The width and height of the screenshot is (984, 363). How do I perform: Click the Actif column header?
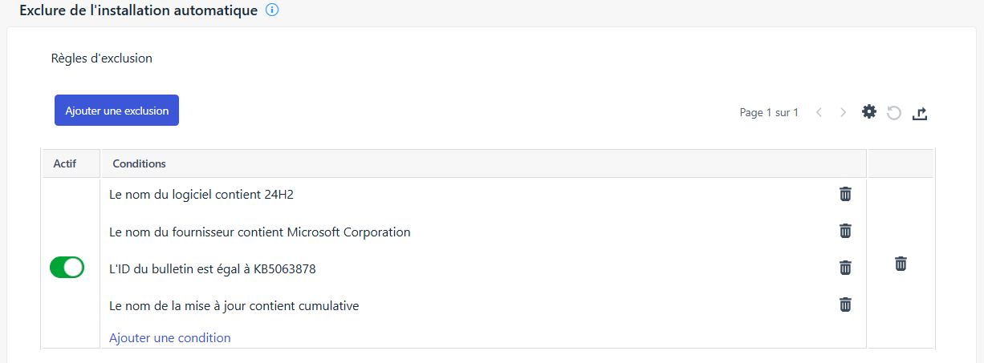(x=64, y=163)
